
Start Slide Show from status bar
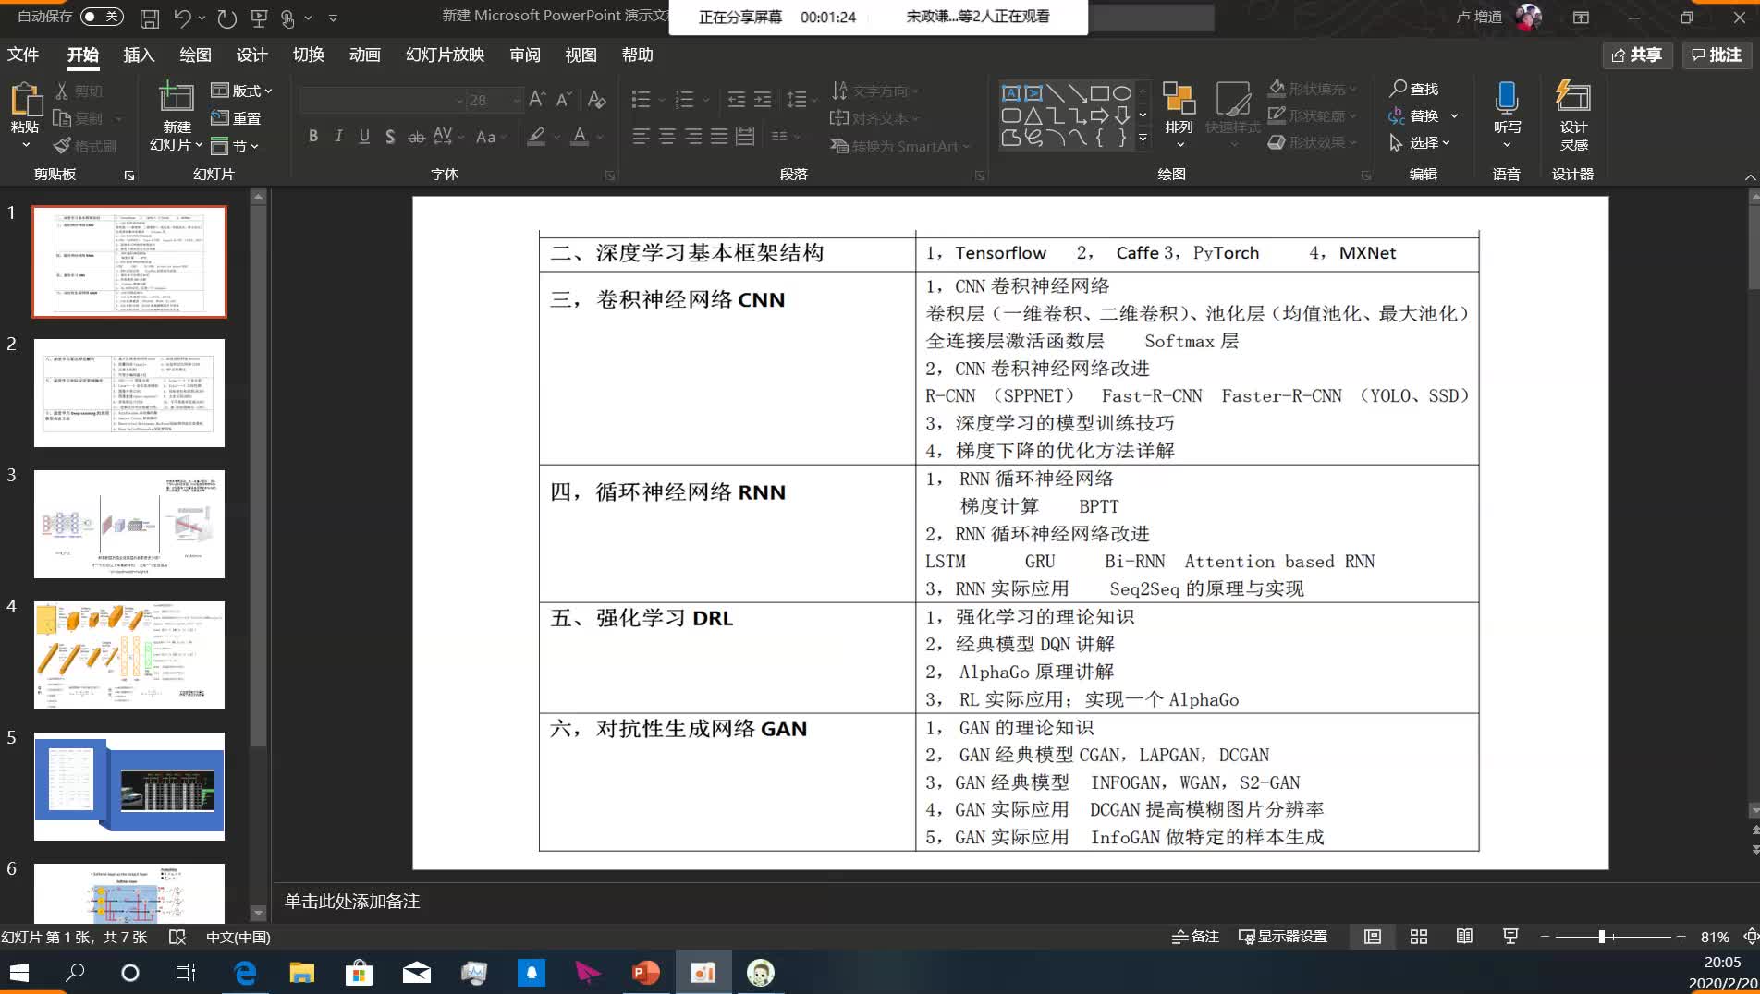[1510, 937]
